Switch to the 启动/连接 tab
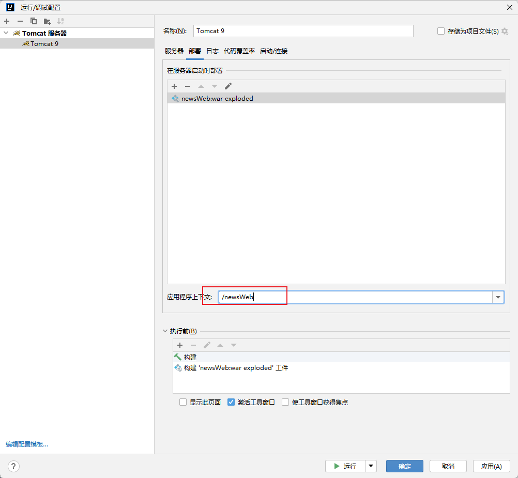Image resolution: width=518 pixels, height=478 pixels. click(x=274, y=51)
